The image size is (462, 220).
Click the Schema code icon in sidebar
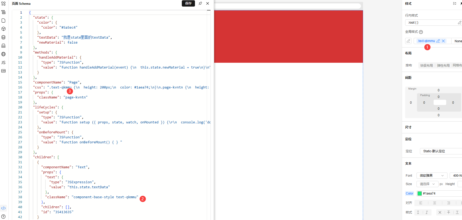3,208
